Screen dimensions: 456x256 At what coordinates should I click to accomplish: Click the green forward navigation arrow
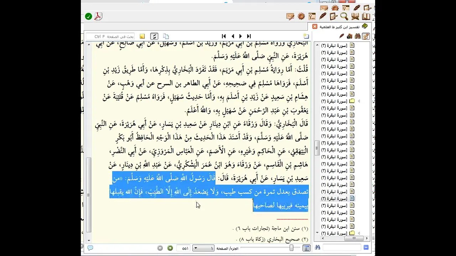coord(170,248)
